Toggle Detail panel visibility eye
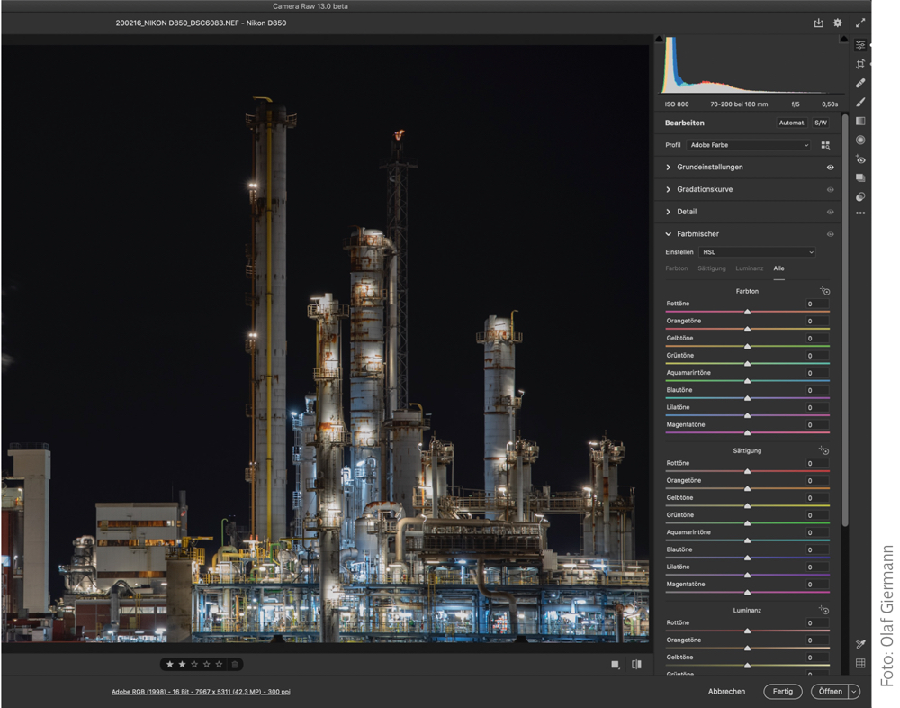This screenshot has height=708, width=900. 830,213
